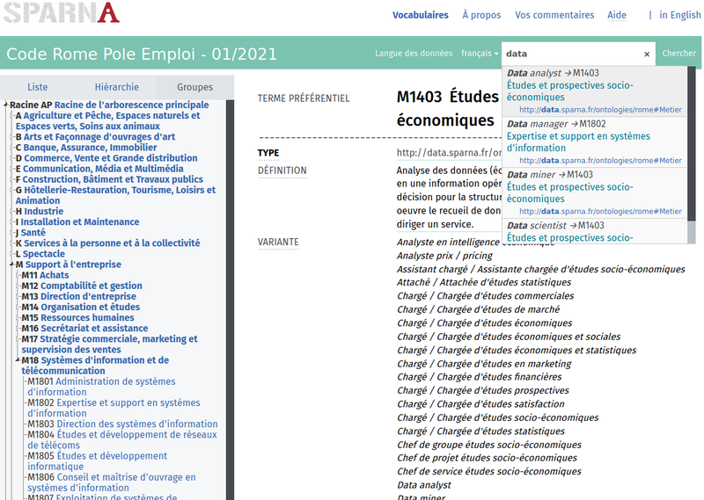Click the tree panel vertical scrollbar
Viewport: 704px width, 500px height.
pos(230,300)
